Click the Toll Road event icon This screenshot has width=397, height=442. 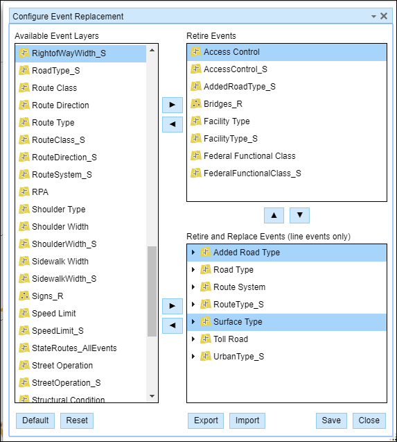[206, 339]
